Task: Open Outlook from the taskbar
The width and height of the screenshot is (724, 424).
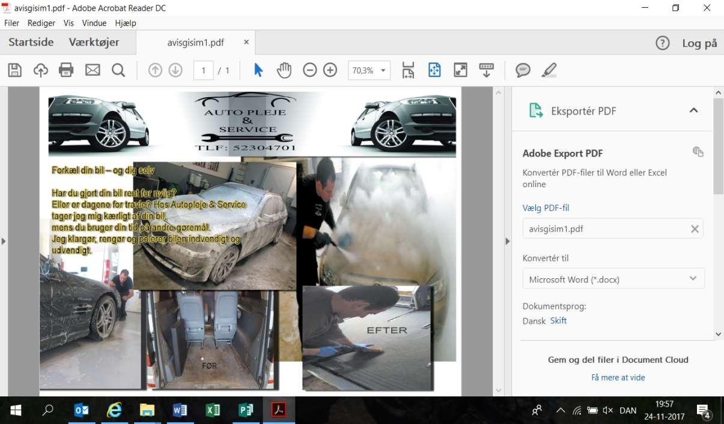Action: tap(81, 410)
